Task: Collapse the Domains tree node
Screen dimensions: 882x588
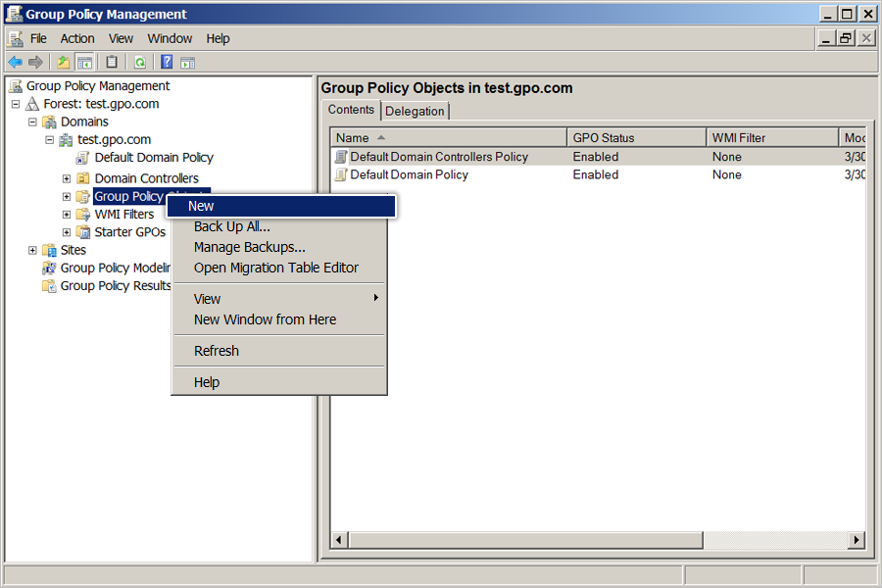Action: [32, 122]
